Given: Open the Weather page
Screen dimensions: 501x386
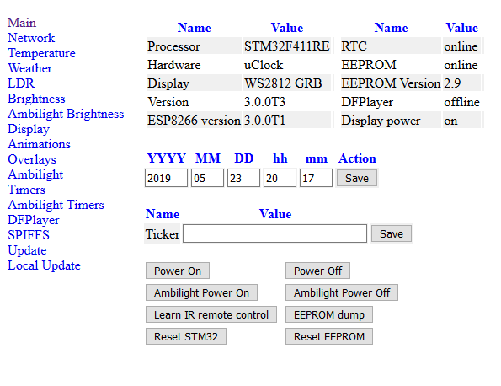Looking at the screenshot, I should click(29, 68).
